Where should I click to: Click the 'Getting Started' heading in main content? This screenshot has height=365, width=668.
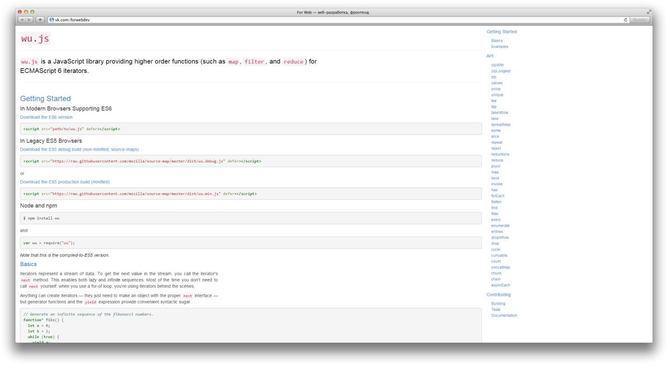(x=45, y=98)
